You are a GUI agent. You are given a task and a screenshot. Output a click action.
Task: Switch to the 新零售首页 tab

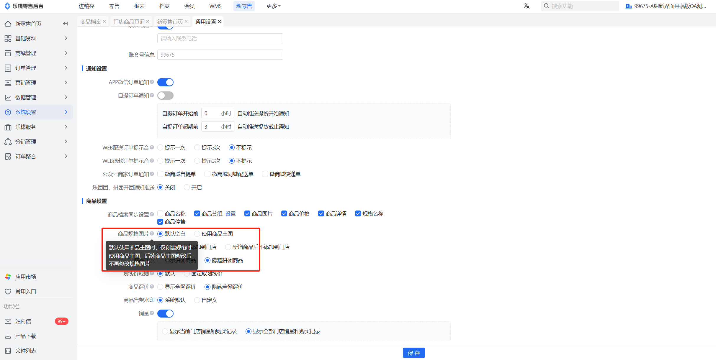coord(170,22)
